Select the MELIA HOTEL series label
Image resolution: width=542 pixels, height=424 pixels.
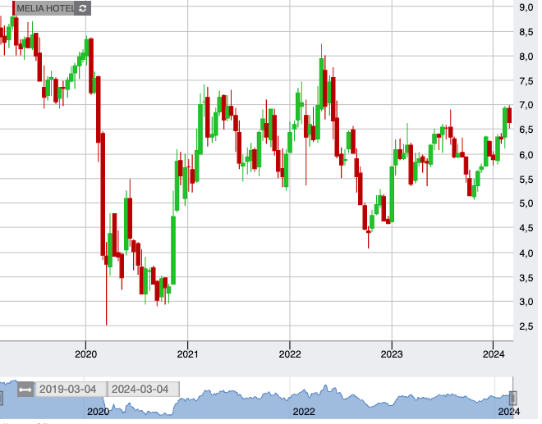click(45, 8)
